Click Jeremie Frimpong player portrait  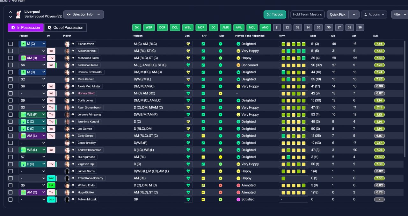pos(67,115)
